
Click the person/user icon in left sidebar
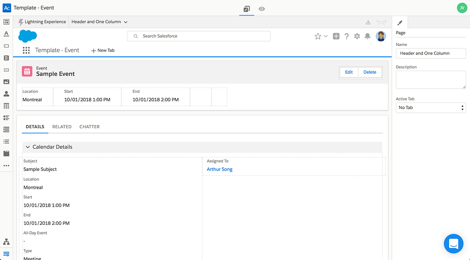(x=6, y=94)
